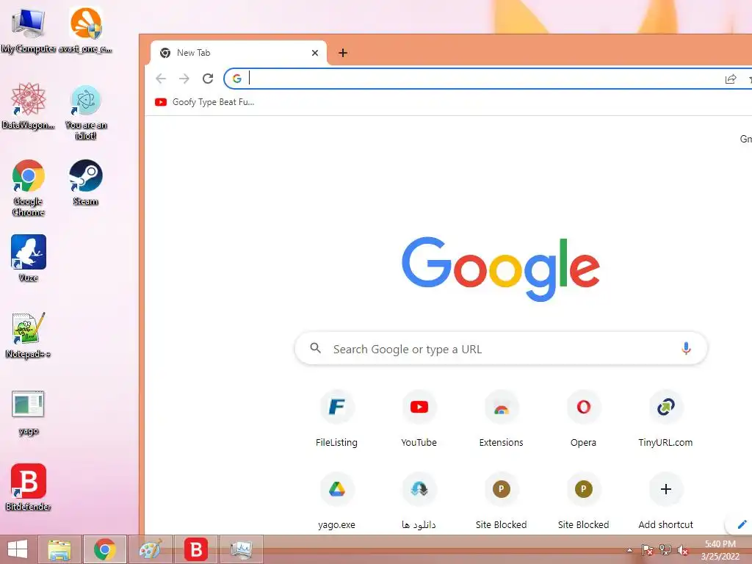Open the FileListing shortcut
The width and height of the screenshot is (752, 564).
pyautogui.click(x=336, y=420)
